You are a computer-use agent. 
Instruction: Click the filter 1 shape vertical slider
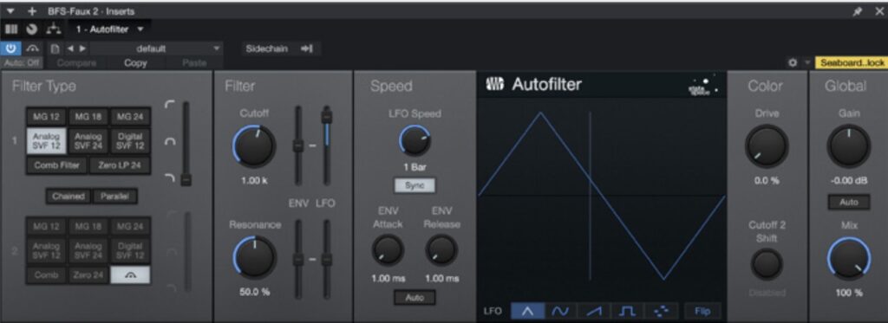point(186,144)
